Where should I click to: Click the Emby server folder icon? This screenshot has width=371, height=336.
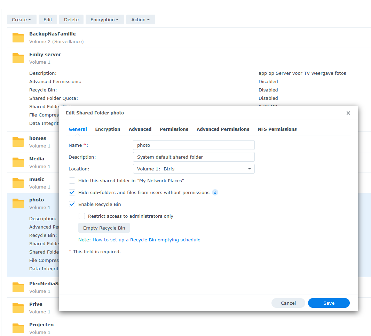pyautogui.click(x=18, y=58)
